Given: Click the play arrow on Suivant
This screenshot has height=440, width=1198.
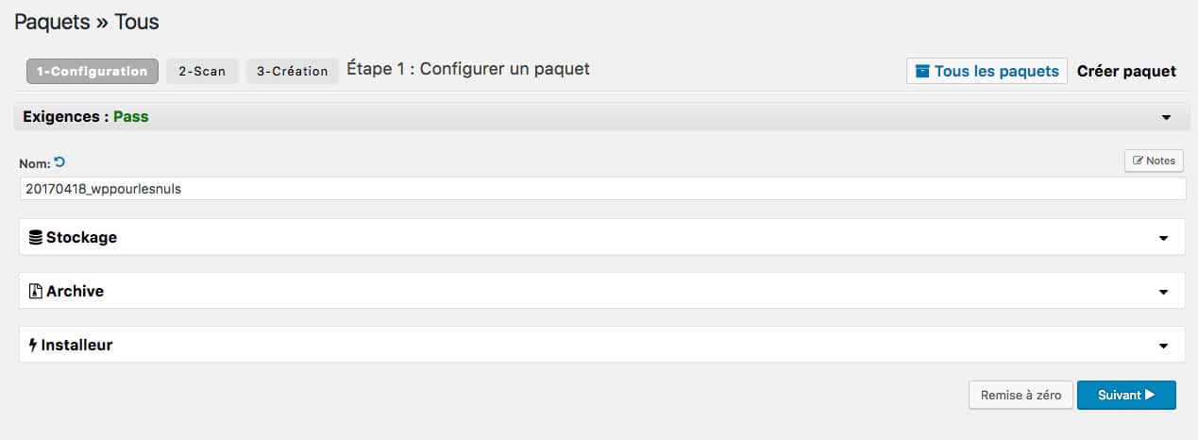Looking at the screenshot, I should click(x=1150, y=396).
